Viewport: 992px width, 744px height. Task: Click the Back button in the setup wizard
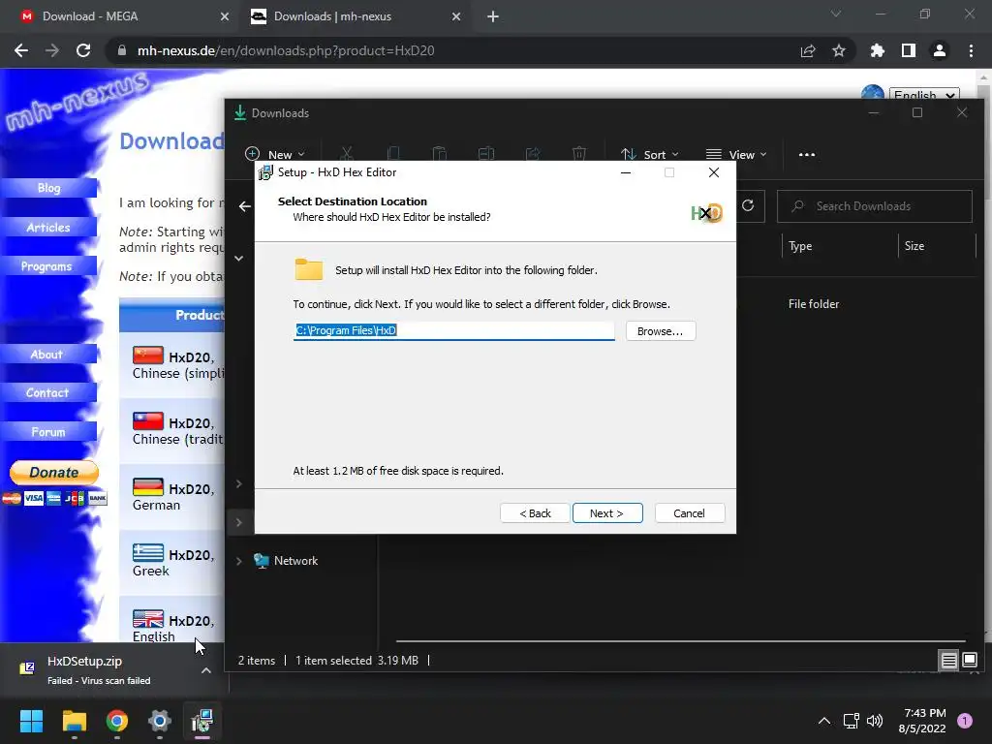point(535,513)
